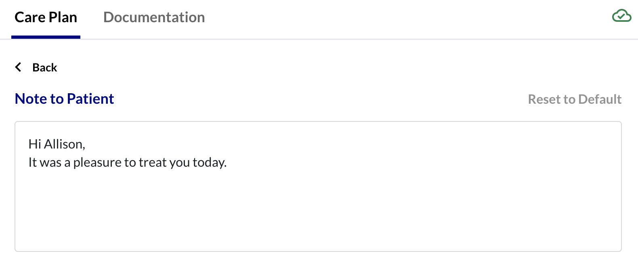Click the word 'Hi' in the note
Image resolution: width=638 pixels, height=268 pixels.
[35, 144]
